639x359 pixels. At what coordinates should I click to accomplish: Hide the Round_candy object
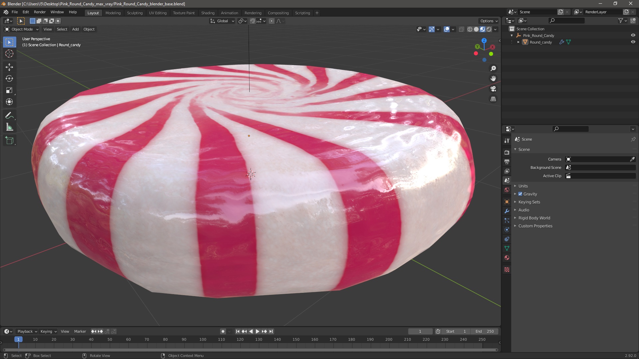pos(633,42)
